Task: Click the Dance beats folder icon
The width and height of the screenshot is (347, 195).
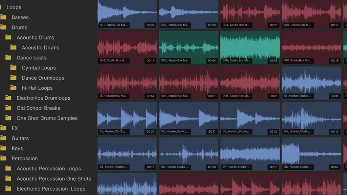Action: pyautogui.click(x=8, y=58)
